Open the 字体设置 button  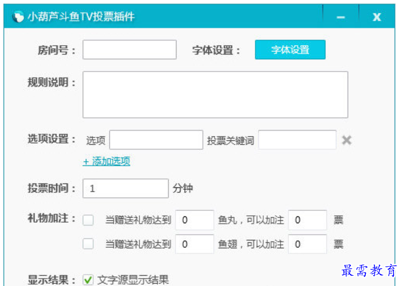point(290,50)
